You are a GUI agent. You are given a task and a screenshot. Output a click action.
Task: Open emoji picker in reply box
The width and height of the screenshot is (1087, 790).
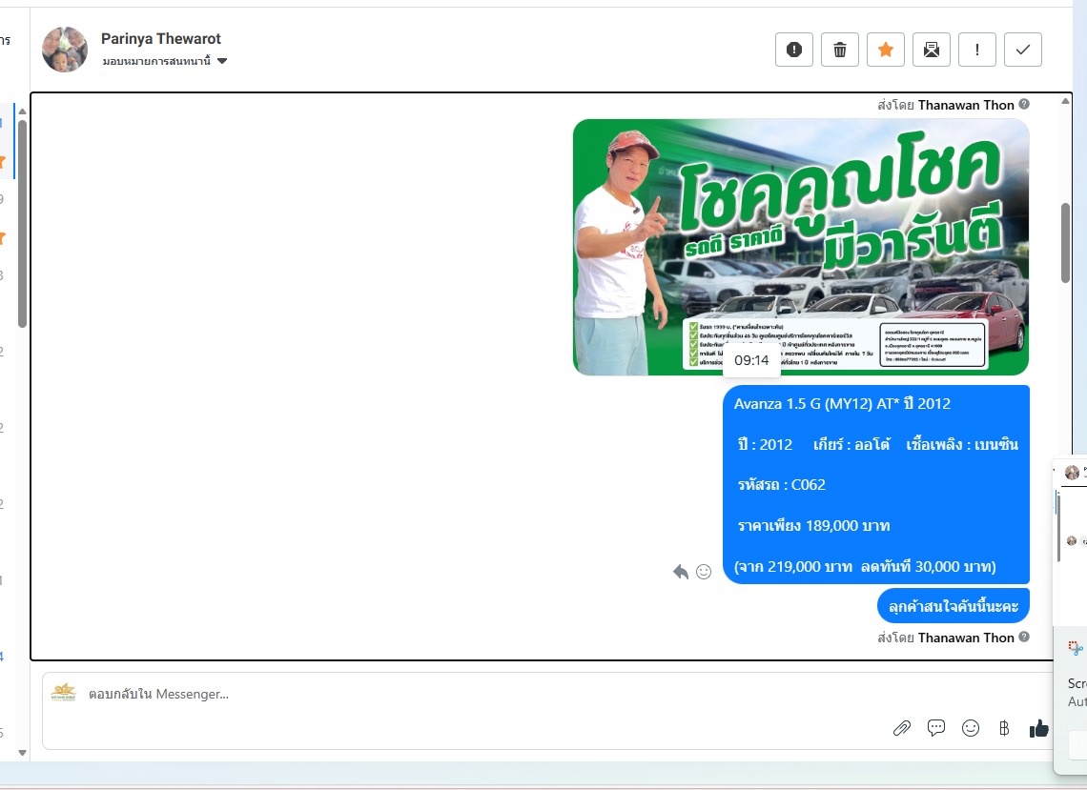click(971, 728)
